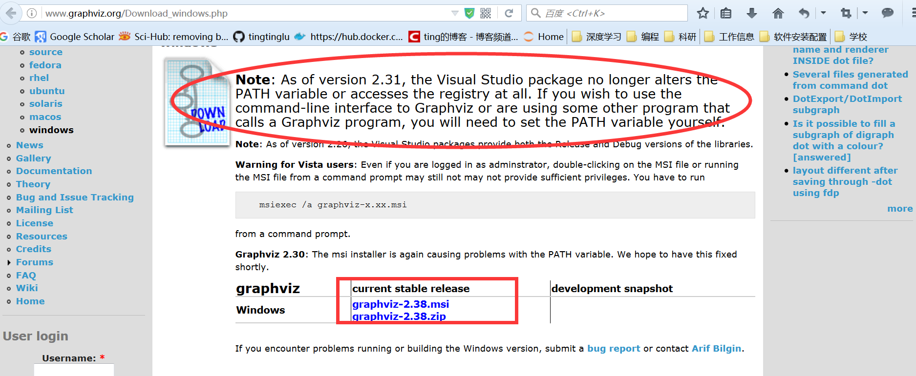Open the rhel download link
Image resolution: width=916 pixels, height=376 pixels.
(39, 78)
